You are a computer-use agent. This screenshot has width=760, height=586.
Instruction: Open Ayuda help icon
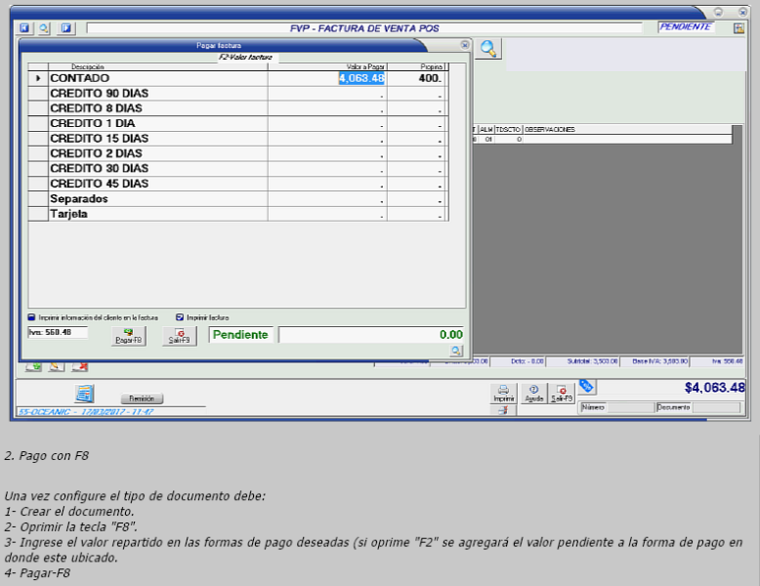533,393
